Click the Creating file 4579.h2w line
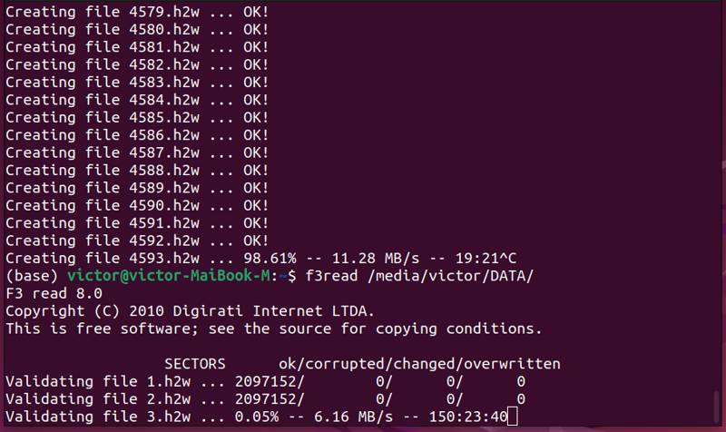Viewport: 726px width, 432px height. 137,12
